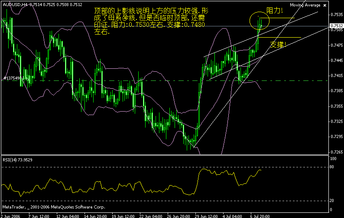Click the RSI level 20 label

point(332,200)
